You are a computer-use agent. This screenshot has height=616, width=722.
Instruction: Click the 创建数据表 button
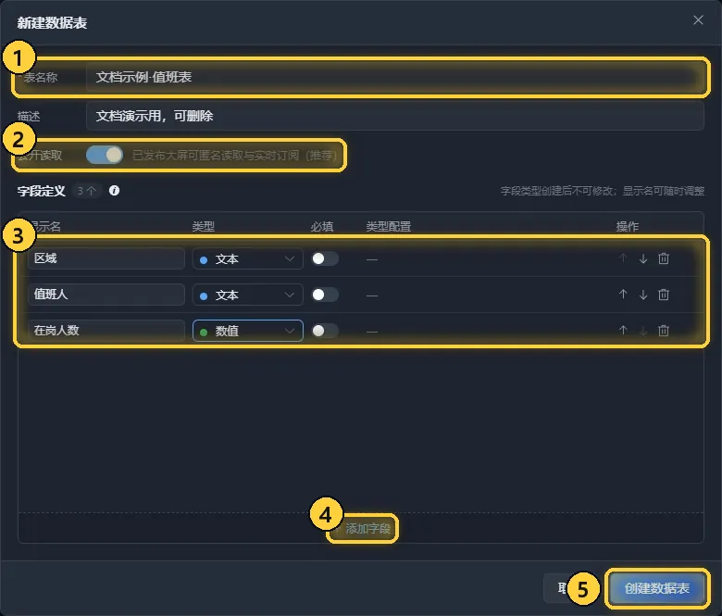click(656, 588)
